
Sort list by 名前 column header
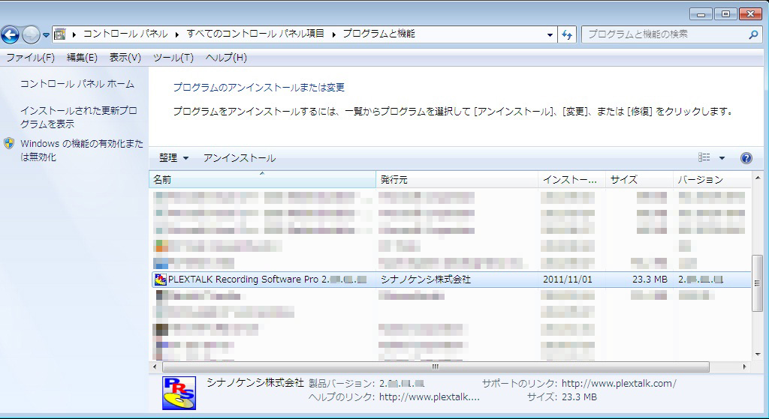click(x=262, y=180)
